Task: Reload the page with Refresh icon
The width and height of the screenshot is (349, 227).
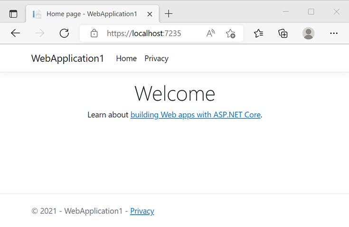Action: coord(64,33)
